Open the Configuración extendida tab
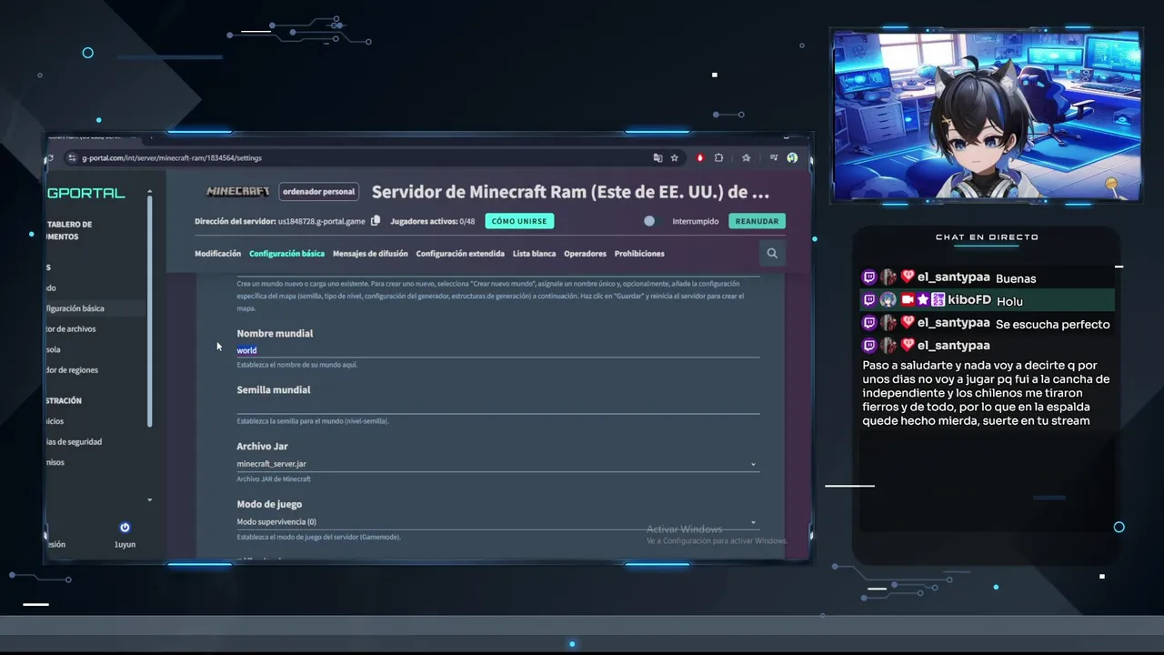 [460, 254]
